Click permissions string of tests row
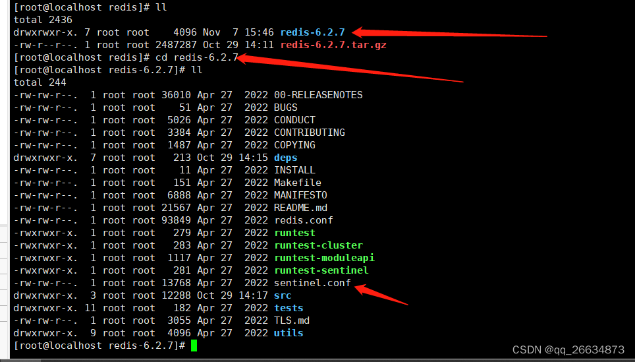The width and height of the screenshot is (635, 362). tap(45, 308)
